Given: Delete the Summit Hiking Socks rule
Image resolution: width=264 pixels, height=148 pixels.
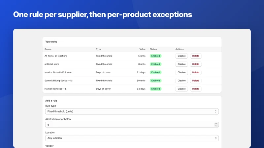Looking at the screenshot, I should pyautogui.click(x=196, y=81).
